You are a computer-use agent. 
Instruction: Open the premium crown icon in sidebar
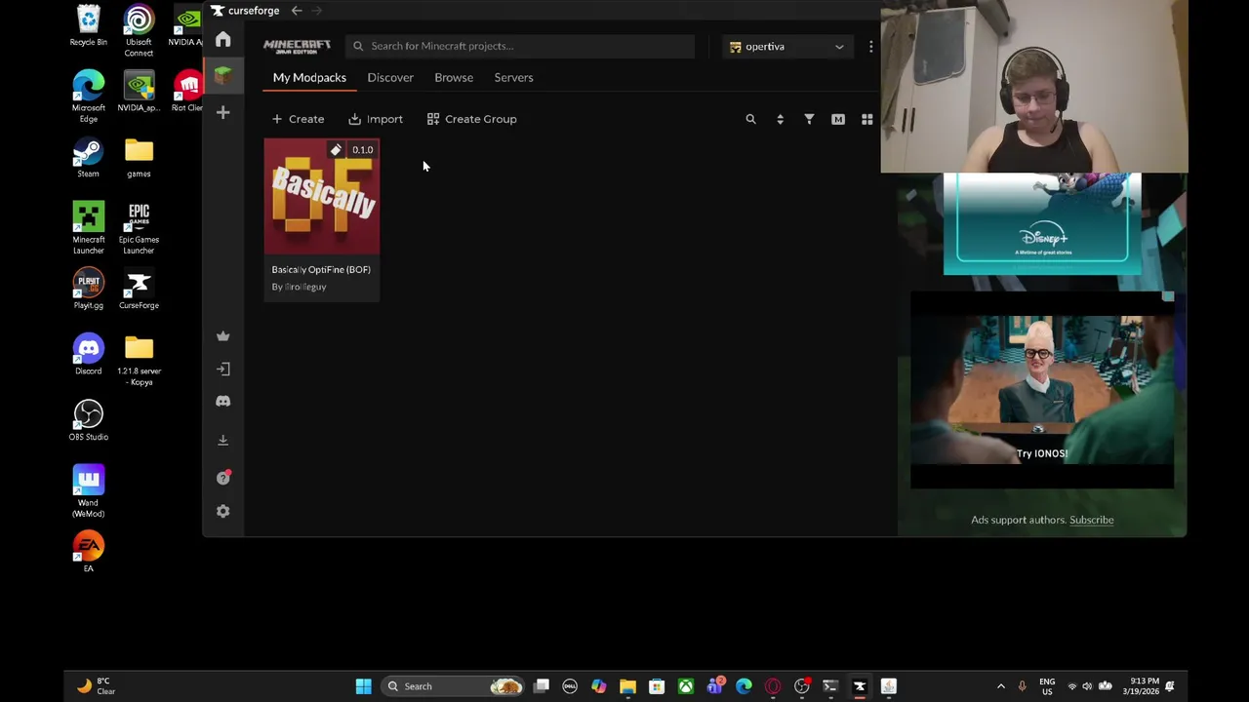(222, 336)
